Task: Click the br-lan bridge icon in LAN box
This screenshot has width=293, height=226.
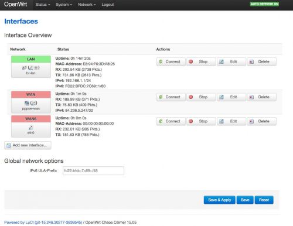Action: pyautogui.click(x=24, y=68)
